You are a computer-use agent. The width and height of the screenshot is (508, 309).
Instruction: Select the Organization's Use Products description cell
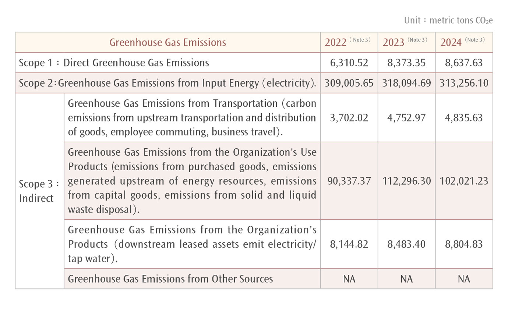[x=192, y=181]
